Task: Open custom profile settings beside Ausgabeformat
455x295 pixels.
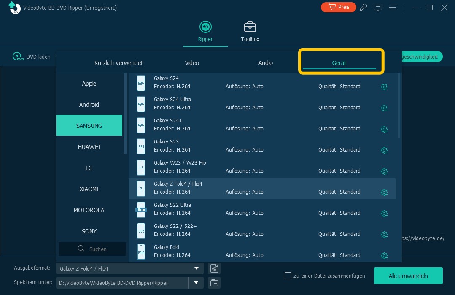Action: (214, 268)
